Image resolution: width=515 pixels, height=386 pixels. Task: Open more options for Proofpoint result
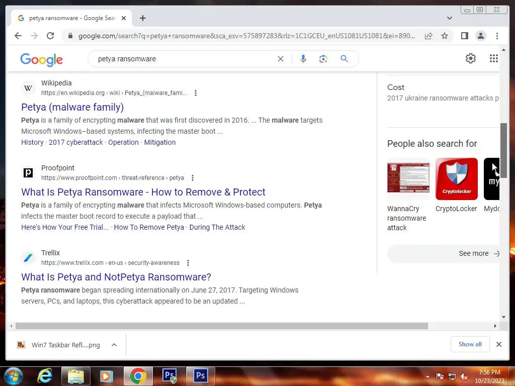coord(193,178)
